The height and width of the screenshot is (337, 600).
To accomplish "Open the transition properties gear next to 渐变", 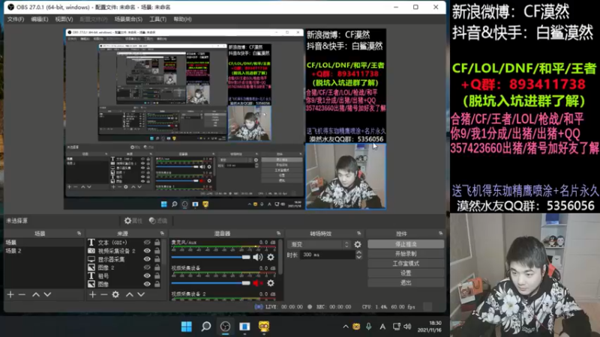I will (x=358, y=245).
